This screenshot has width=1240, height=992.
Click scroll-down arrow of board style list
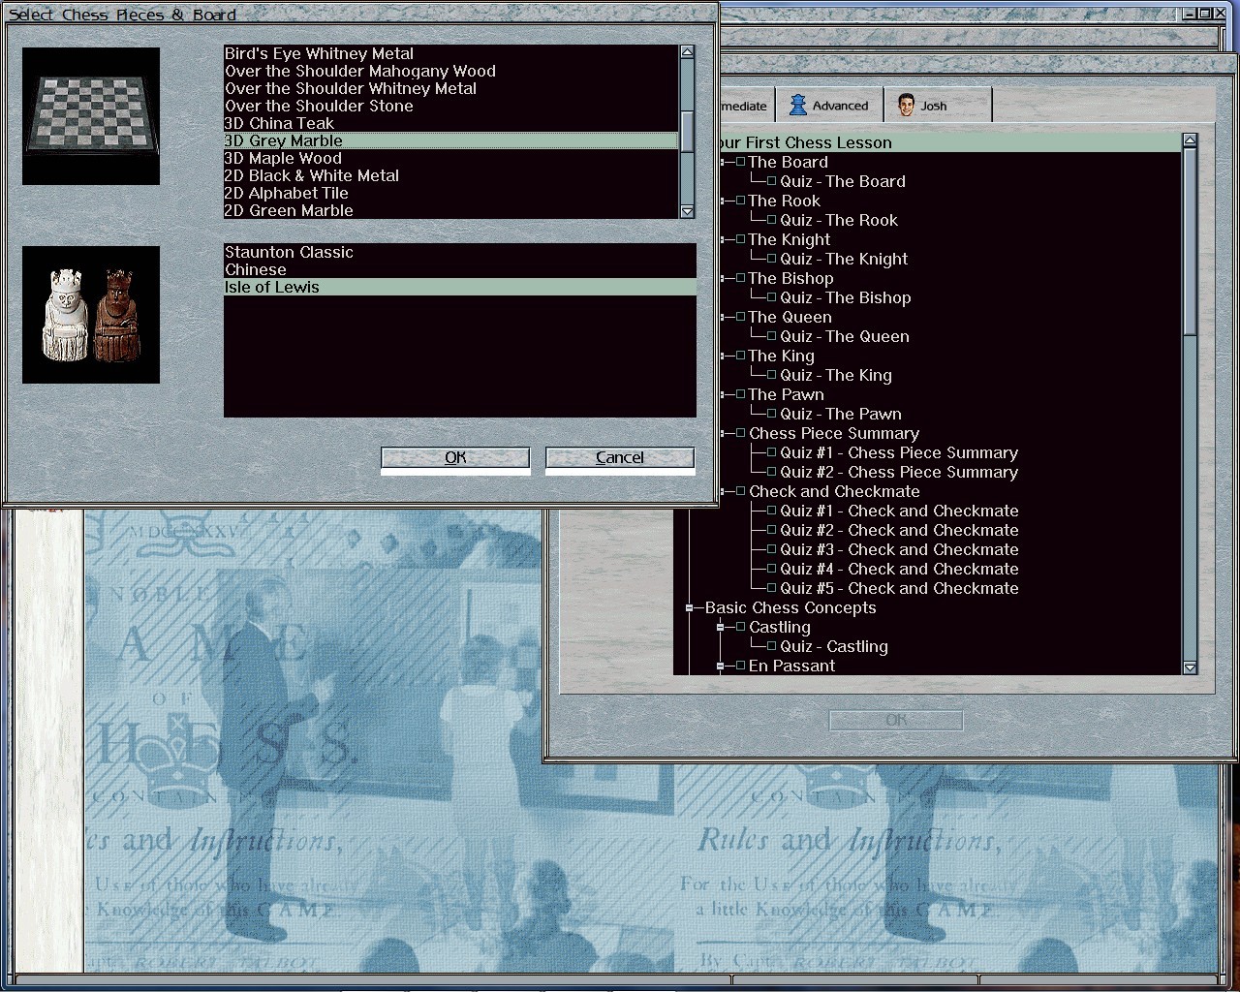click(x=687, y=211)
